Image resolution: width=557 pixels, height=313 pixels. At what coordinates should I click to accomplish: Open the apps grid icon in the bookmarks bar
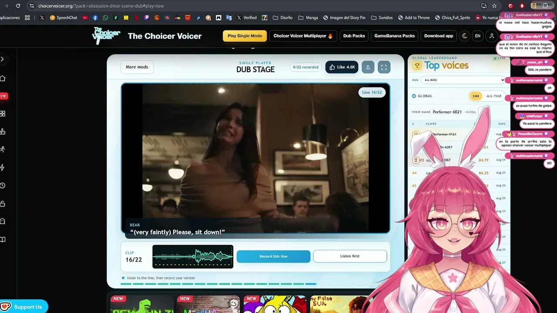(27, 18)
